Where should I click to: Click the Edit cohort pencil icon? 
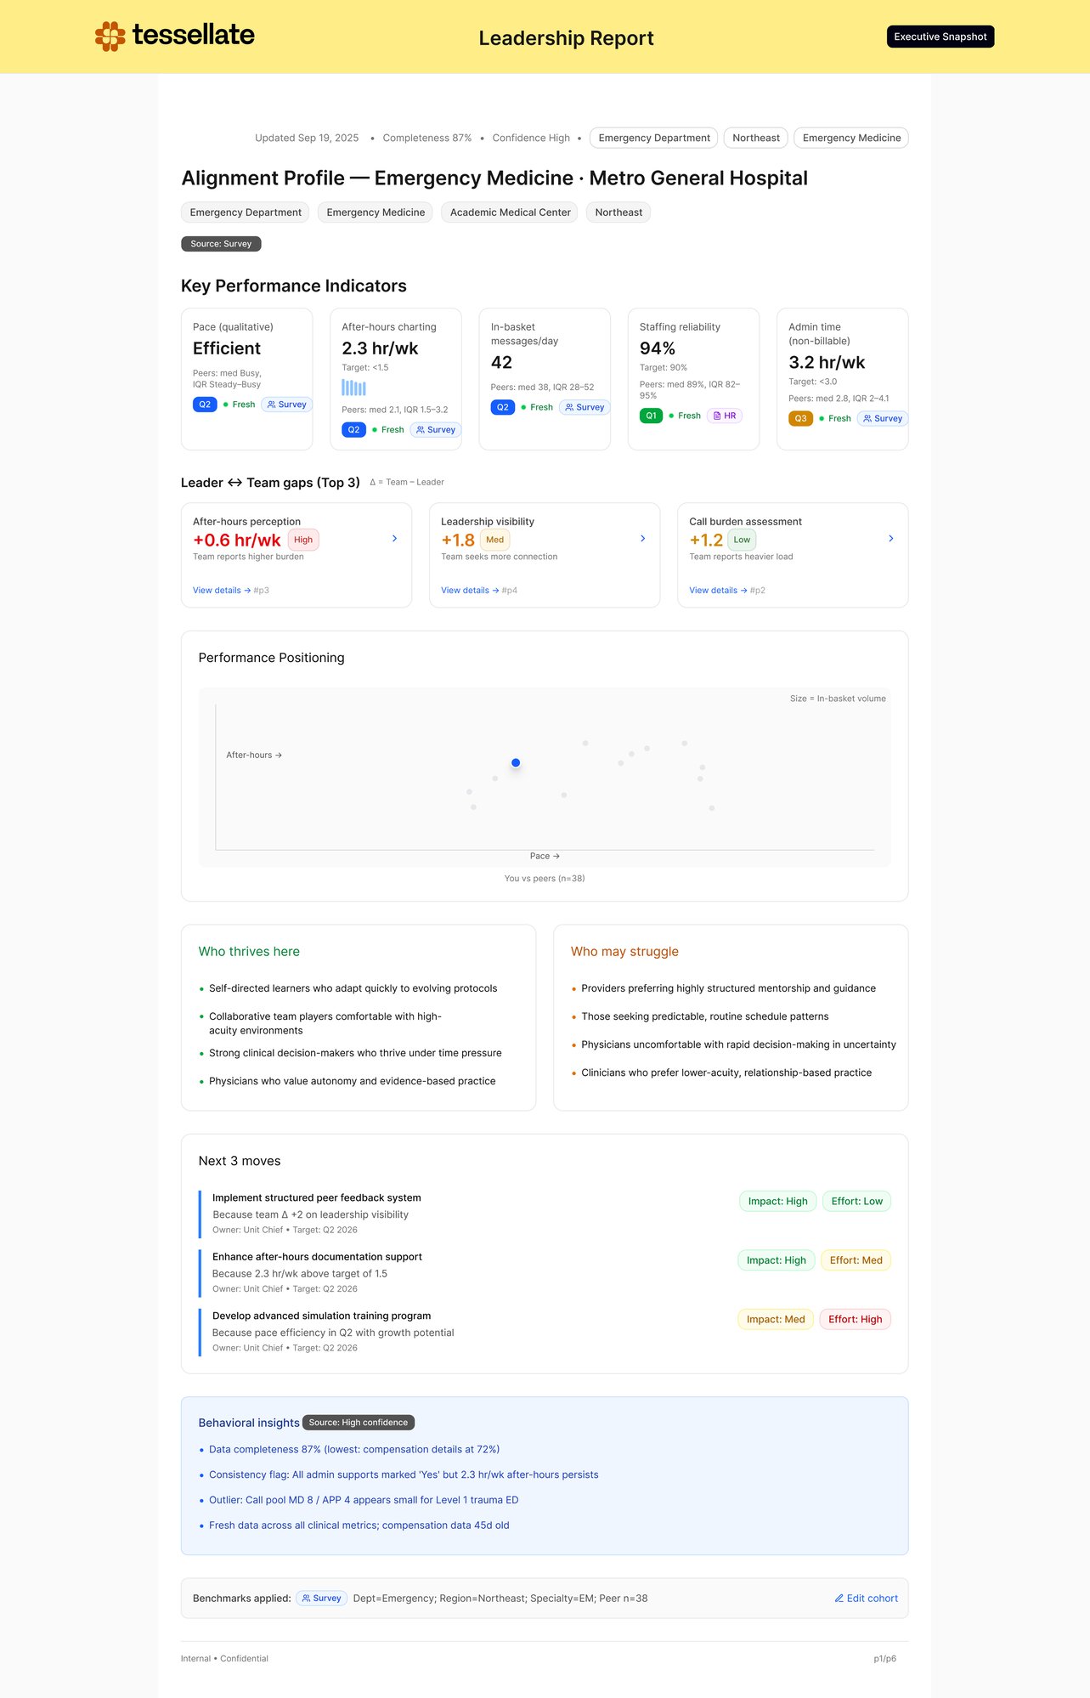(839, 1599)
